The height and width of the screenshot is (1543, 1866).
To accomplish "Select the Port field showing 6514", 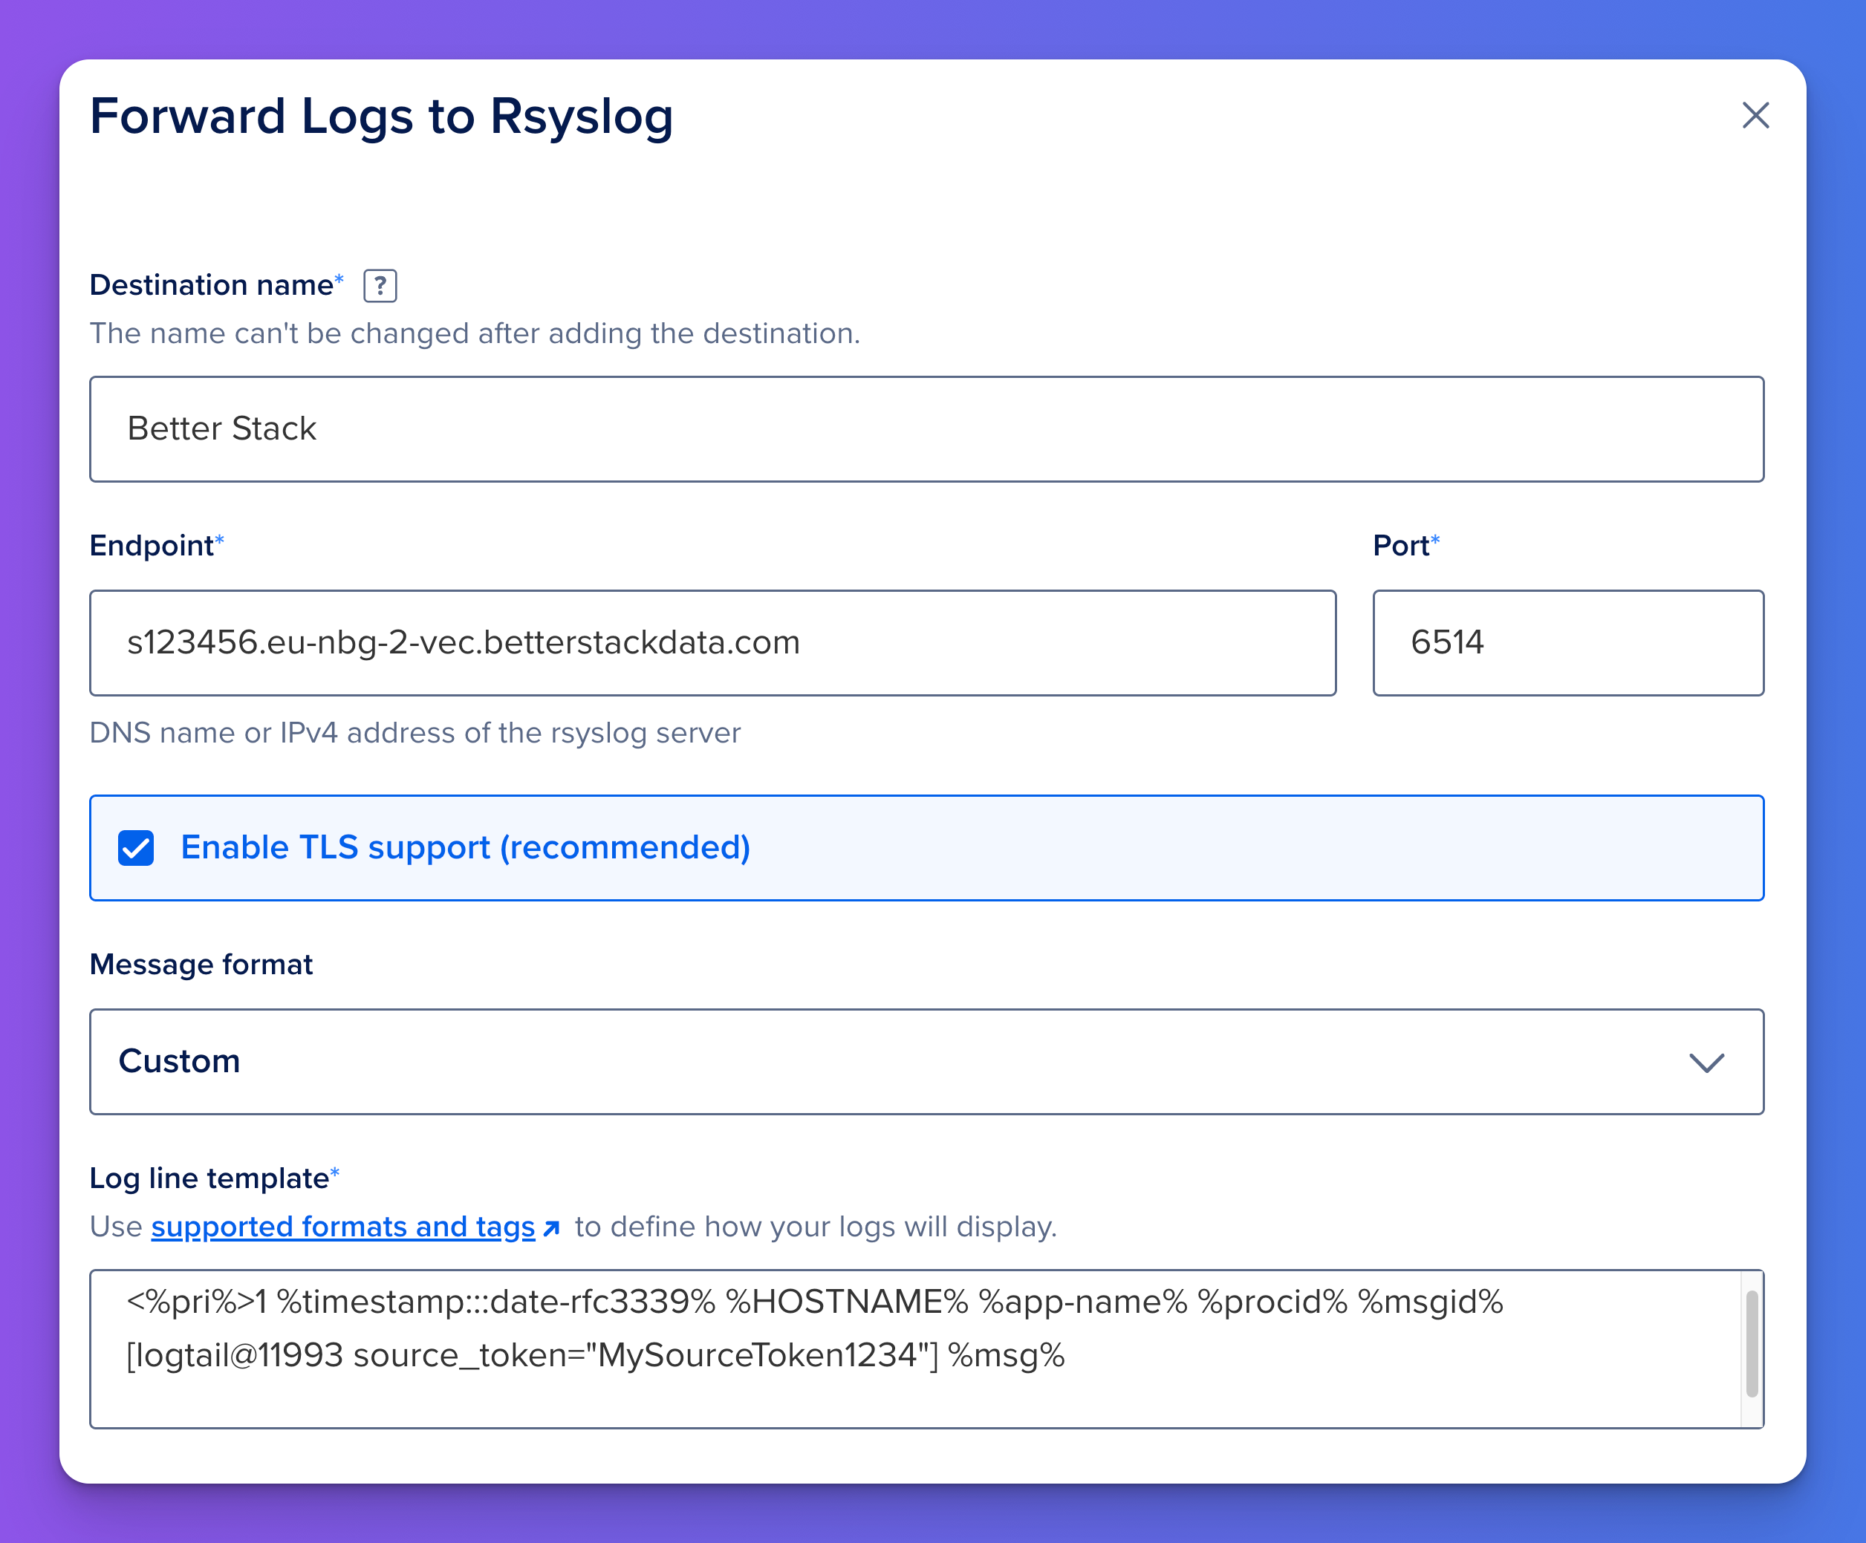I will coord(1567,643).
